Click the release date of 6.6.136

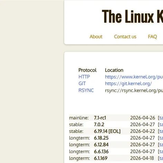click(142, 152)
